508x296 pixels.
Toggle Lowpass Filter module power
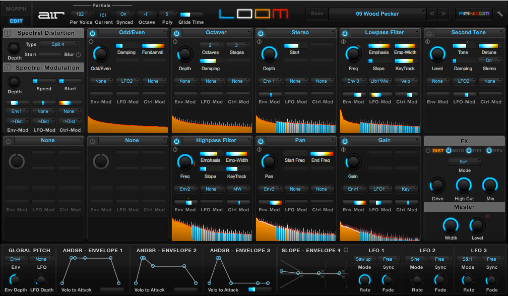coord(345,33)
